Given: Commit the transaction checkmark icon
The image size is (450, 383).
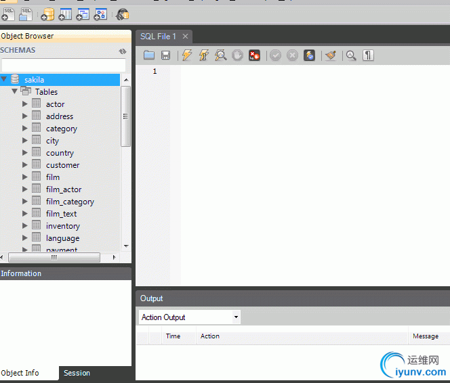Looking at the screenshot, I should [276, 55].
